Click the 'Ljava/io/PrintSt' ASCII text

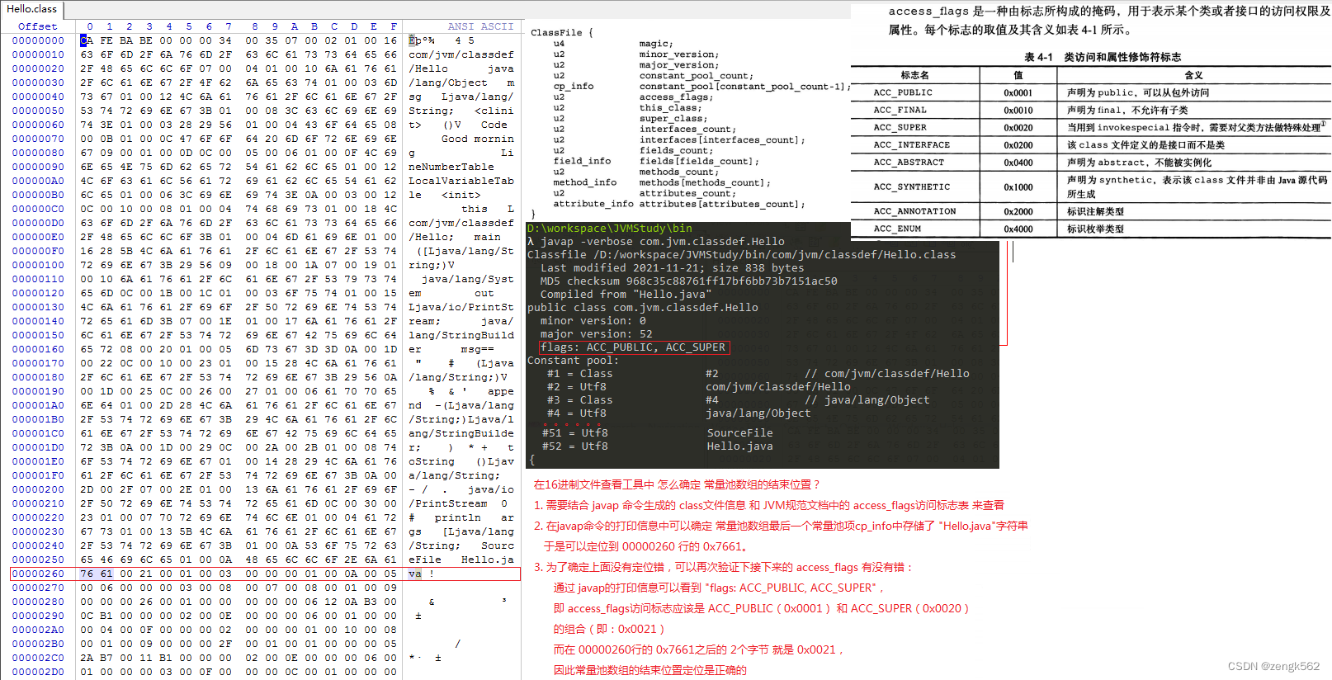461,307
